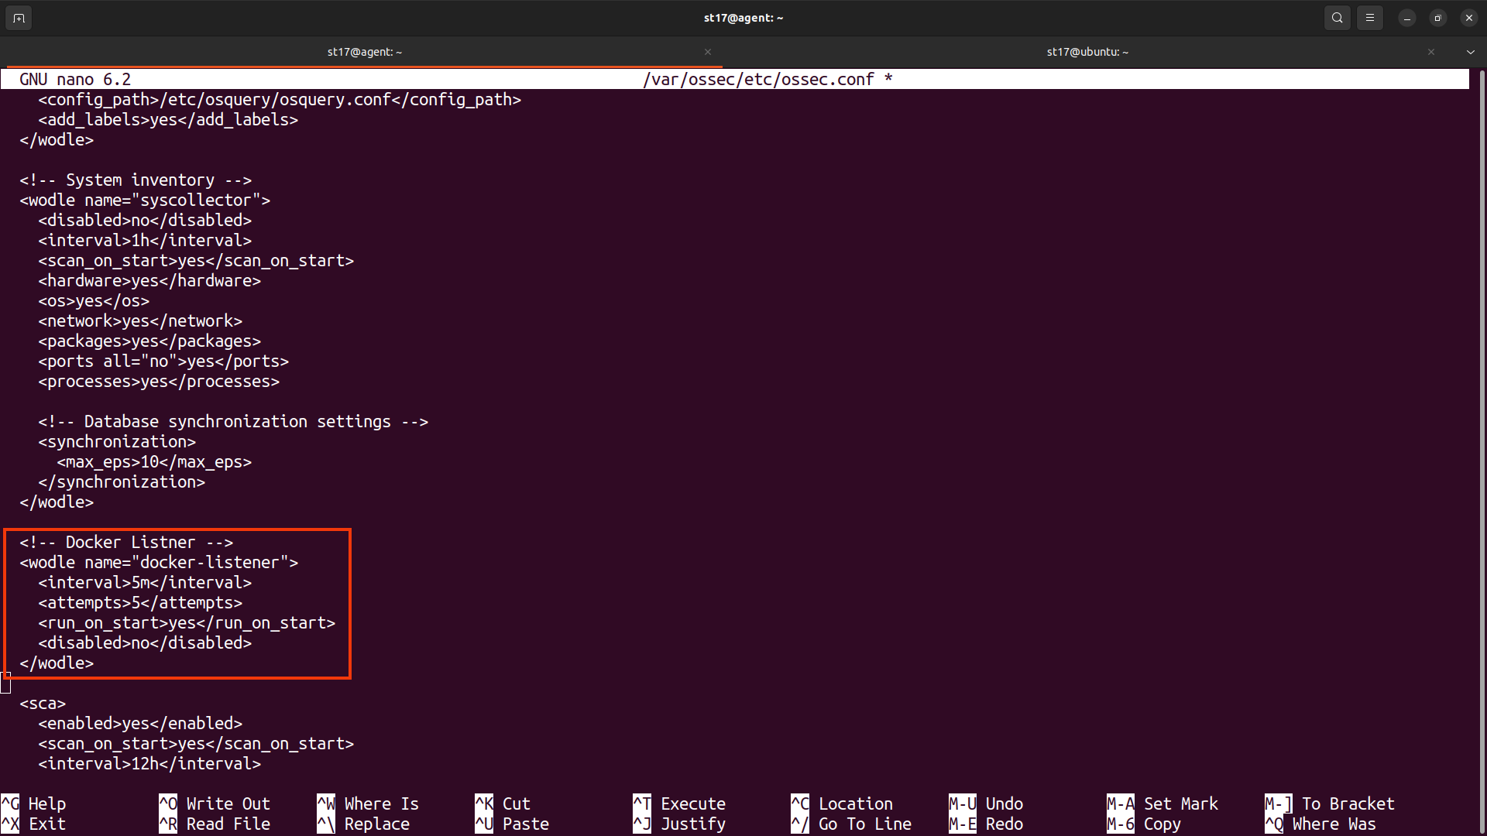
Task: Open new terminal tab icon
Action: point(19,18)
